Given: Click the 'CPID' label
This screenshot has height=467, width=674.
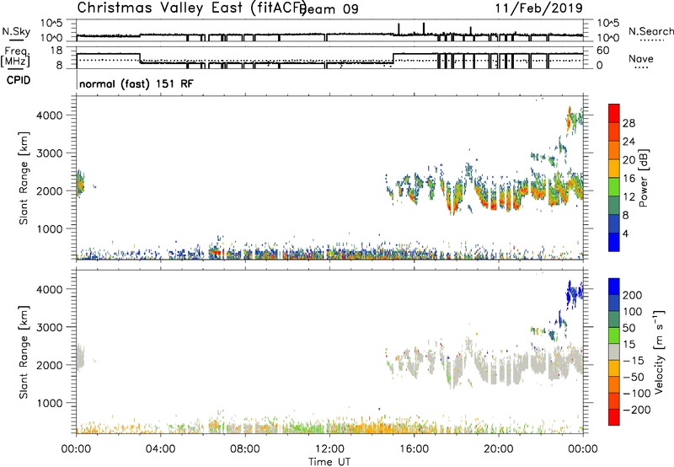Looking at the screenshot, I should [19, 80].
